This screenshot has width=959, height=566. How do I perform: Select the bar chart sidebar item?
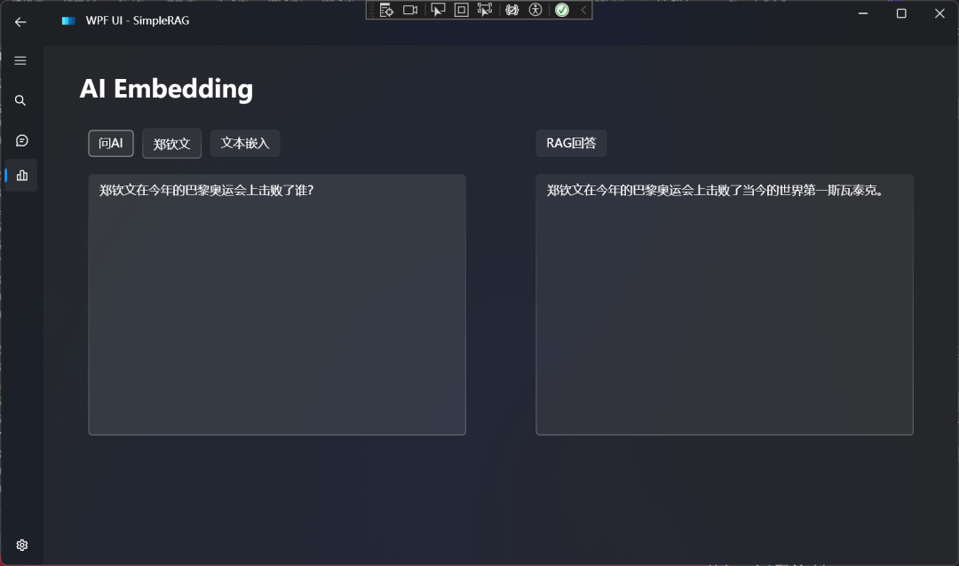click(x=21, y=176)
